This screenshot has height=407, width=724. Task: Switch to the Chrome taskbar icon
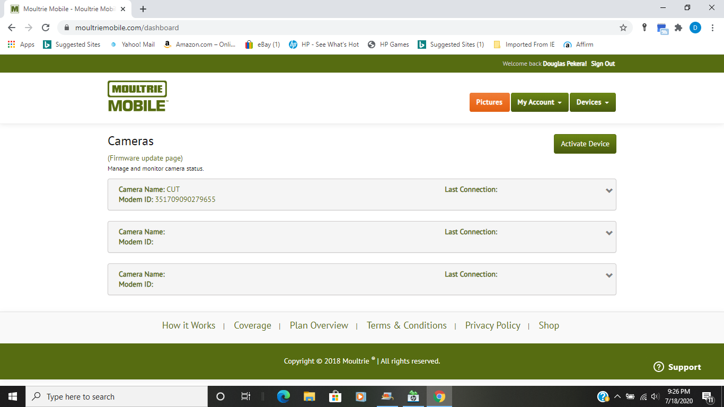coord(439,396)
